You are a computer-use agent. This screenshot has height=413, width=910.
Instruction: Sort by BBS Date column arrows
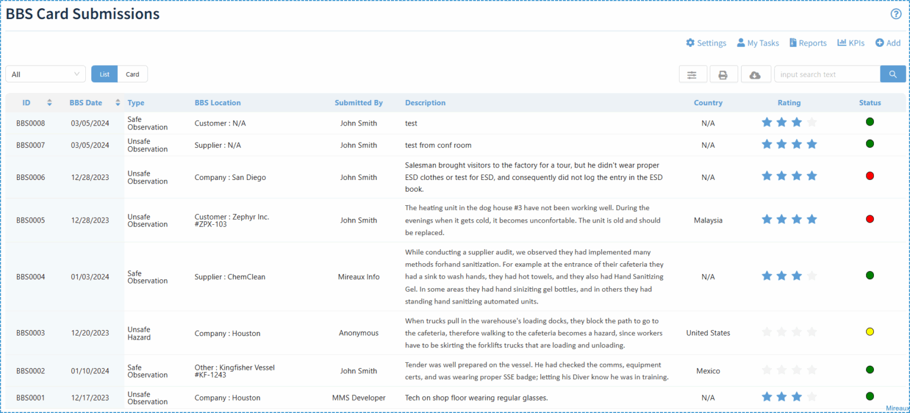118,102
